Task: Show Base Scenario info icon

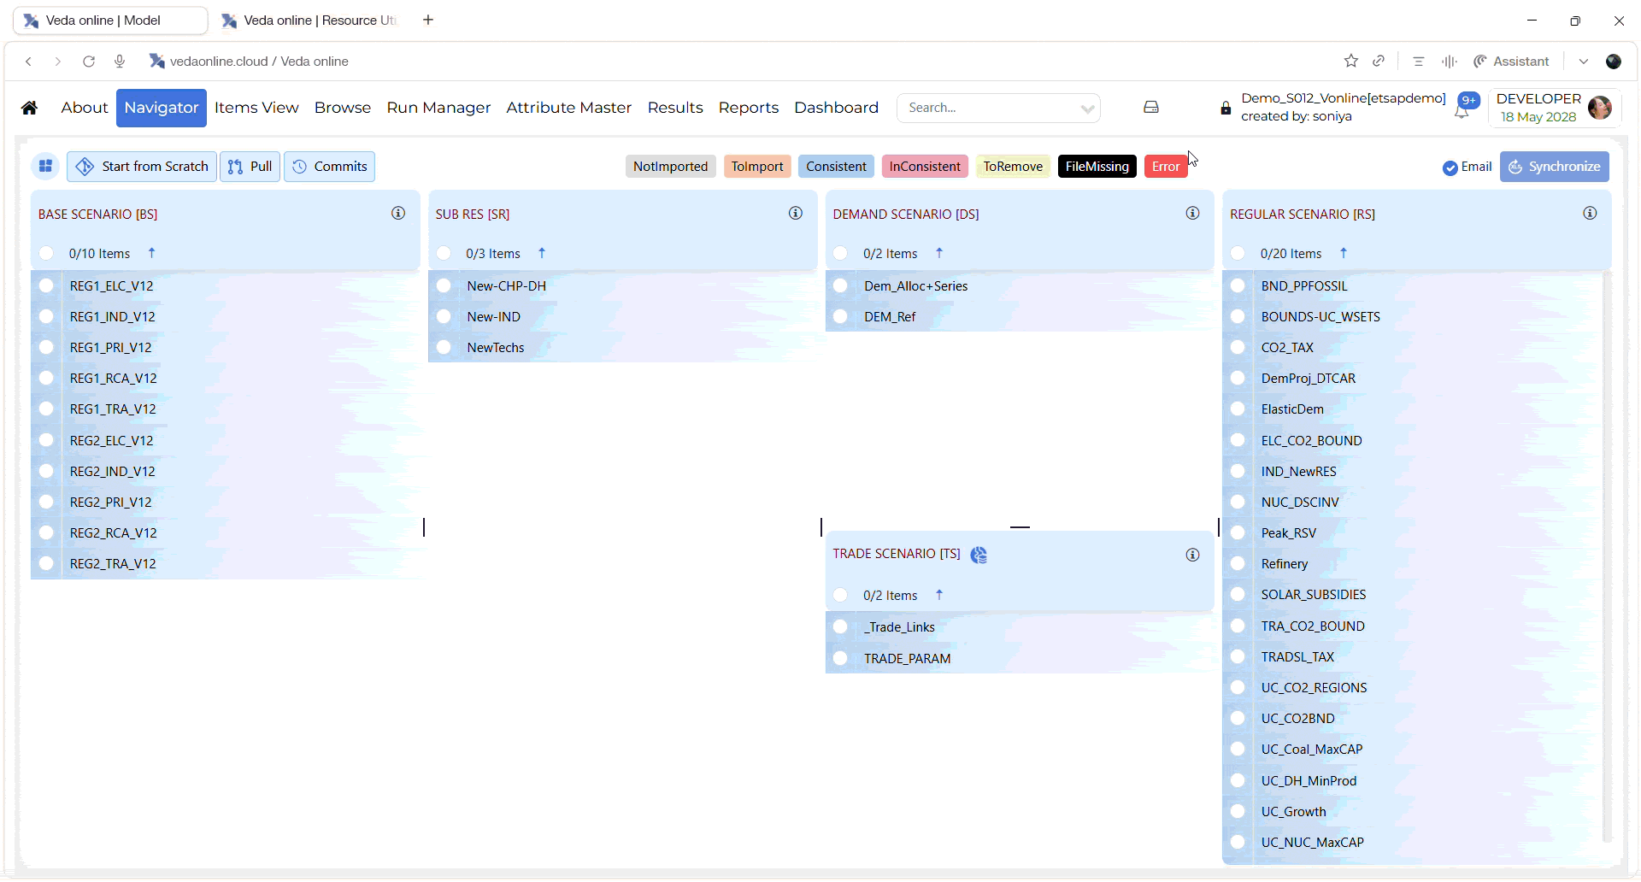Action: pos(398,214)
